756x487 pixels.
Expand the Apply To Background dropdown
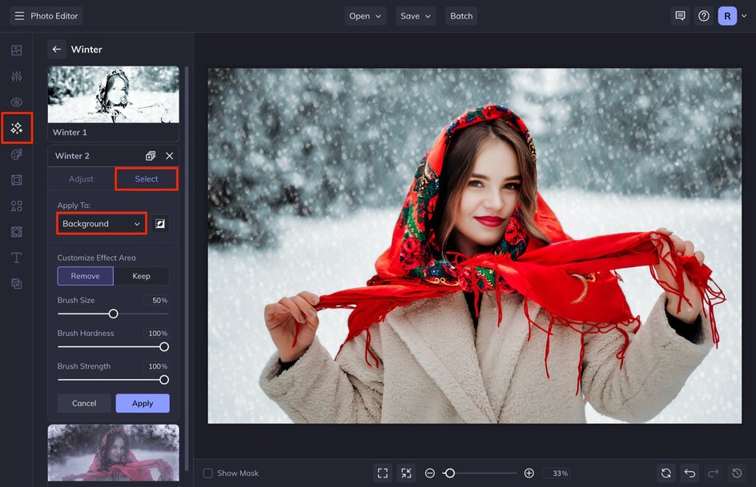(101, 224)
